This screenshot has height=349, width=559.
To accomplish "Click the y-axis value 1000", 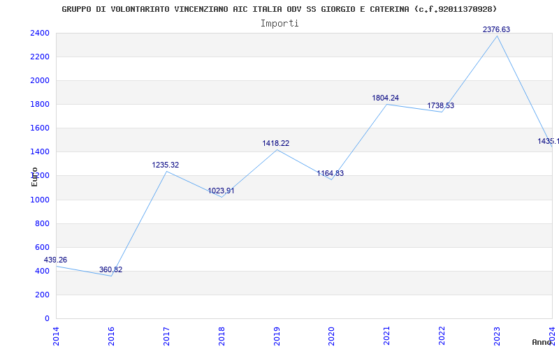I will [x=40, y=200].
